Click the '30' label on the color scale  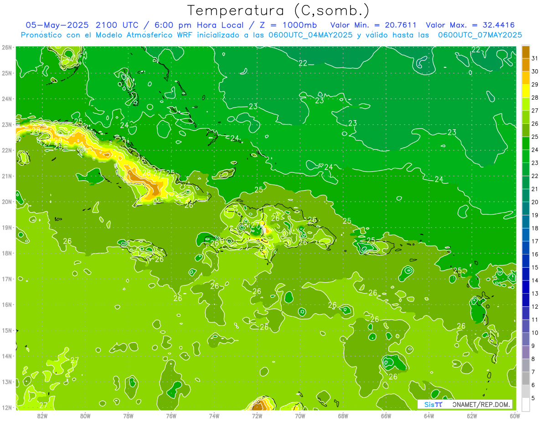(535, 71)
